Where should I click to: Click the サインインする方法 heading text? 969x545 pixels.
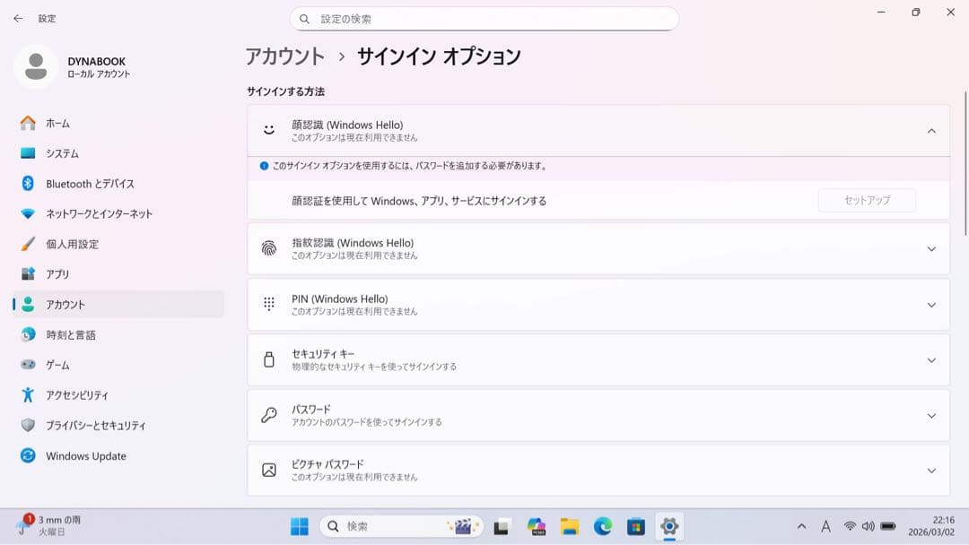pos(285,91)
